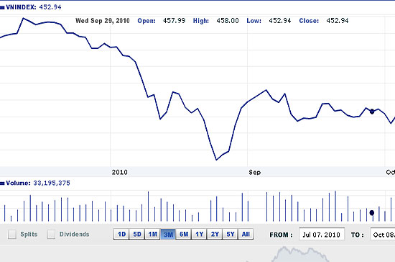Click the data point marker on price line
This screenshot has height=262, width=395.
click(372, 112)
